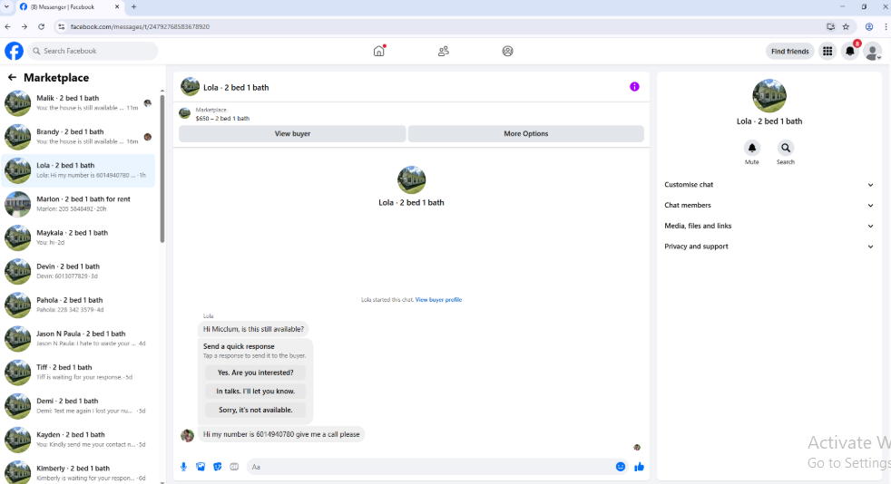The height and width of the screenshot is (484, 891).
Task: Click the listing thumbnail beside $650 price
Action: click(185, 113)
